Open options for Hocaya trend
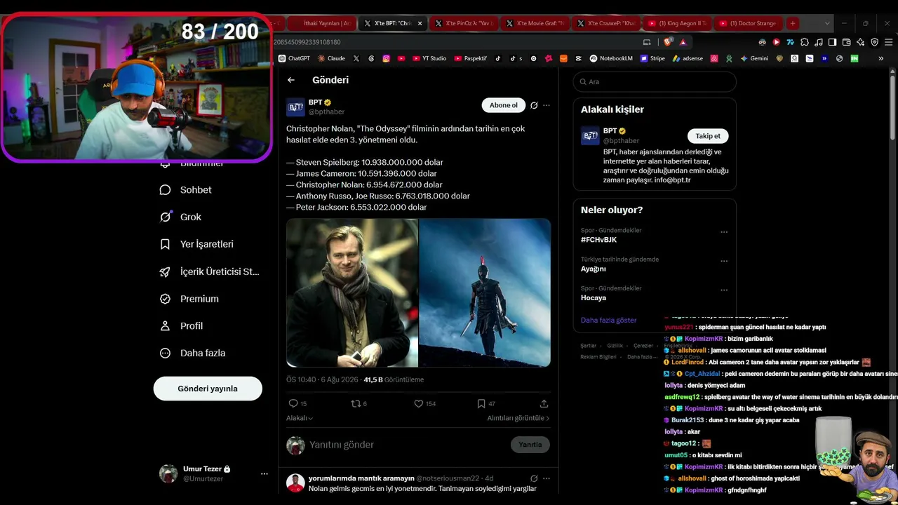898x505 pixels. 724,290
